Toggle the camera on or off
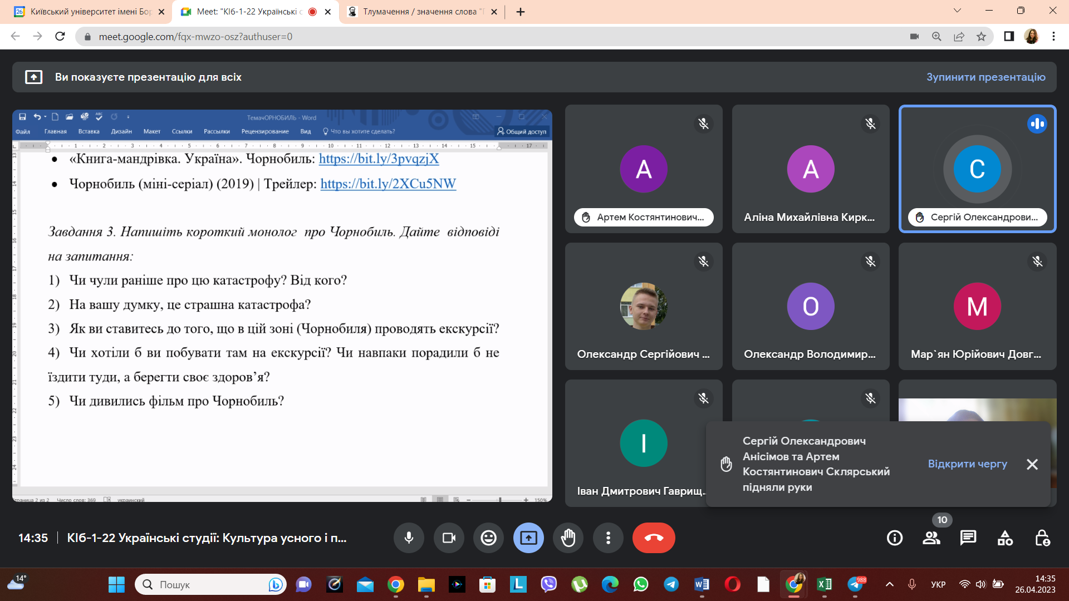Viewport: 1069px width, 601px height. 449,538
